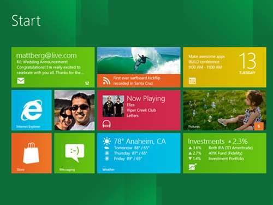Viewport: 273px width, 205px height.
Task: Click the Make awesome apps event title
Action: (206, 56)
